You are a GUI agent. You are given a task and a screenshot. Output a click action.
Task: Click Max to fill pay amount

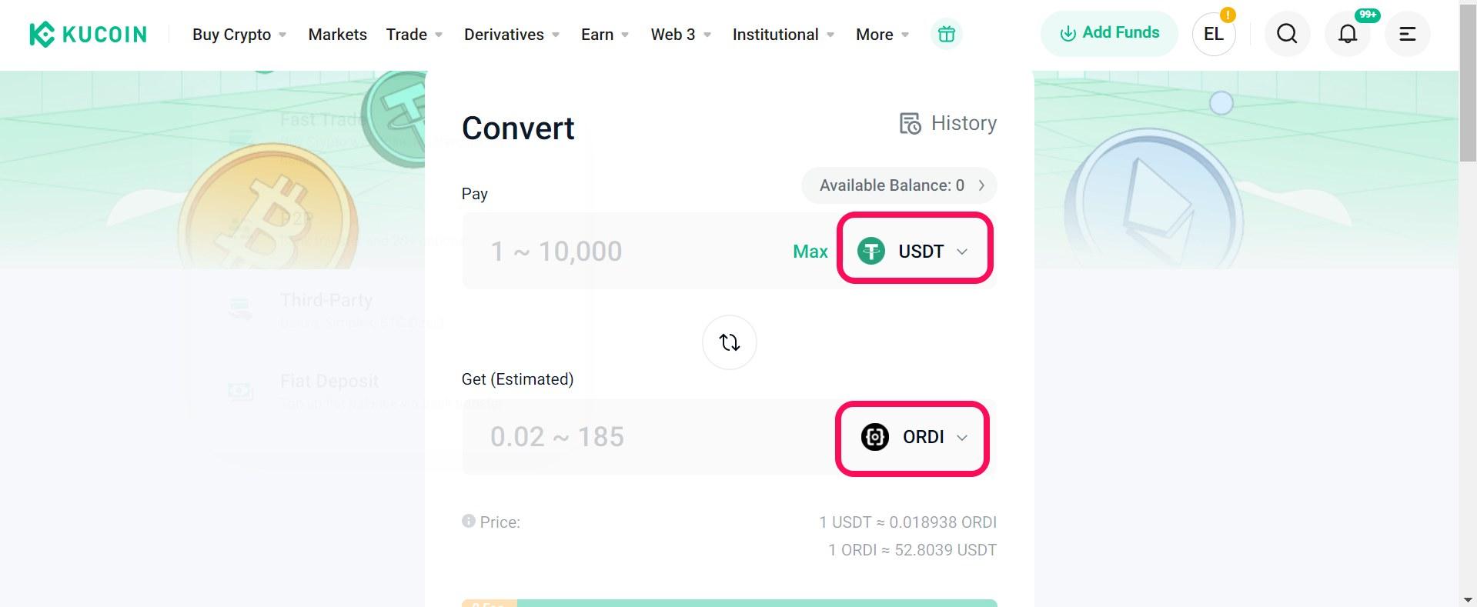pos(810,252)
